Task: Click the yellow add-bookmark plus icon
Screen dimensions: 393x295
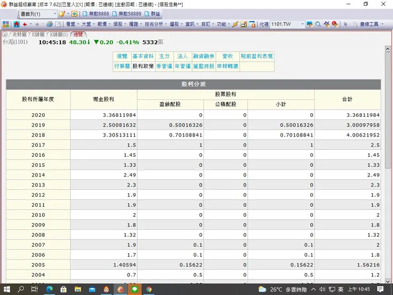Action: coord(74,14)
